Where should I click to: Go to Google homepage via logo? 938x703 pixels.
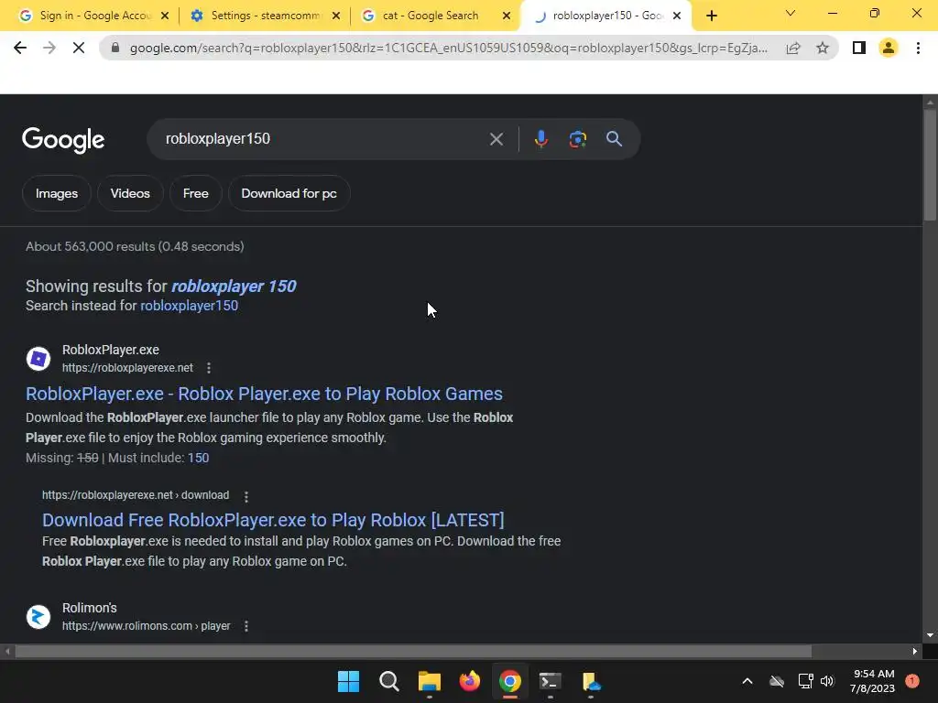point(63,140)
